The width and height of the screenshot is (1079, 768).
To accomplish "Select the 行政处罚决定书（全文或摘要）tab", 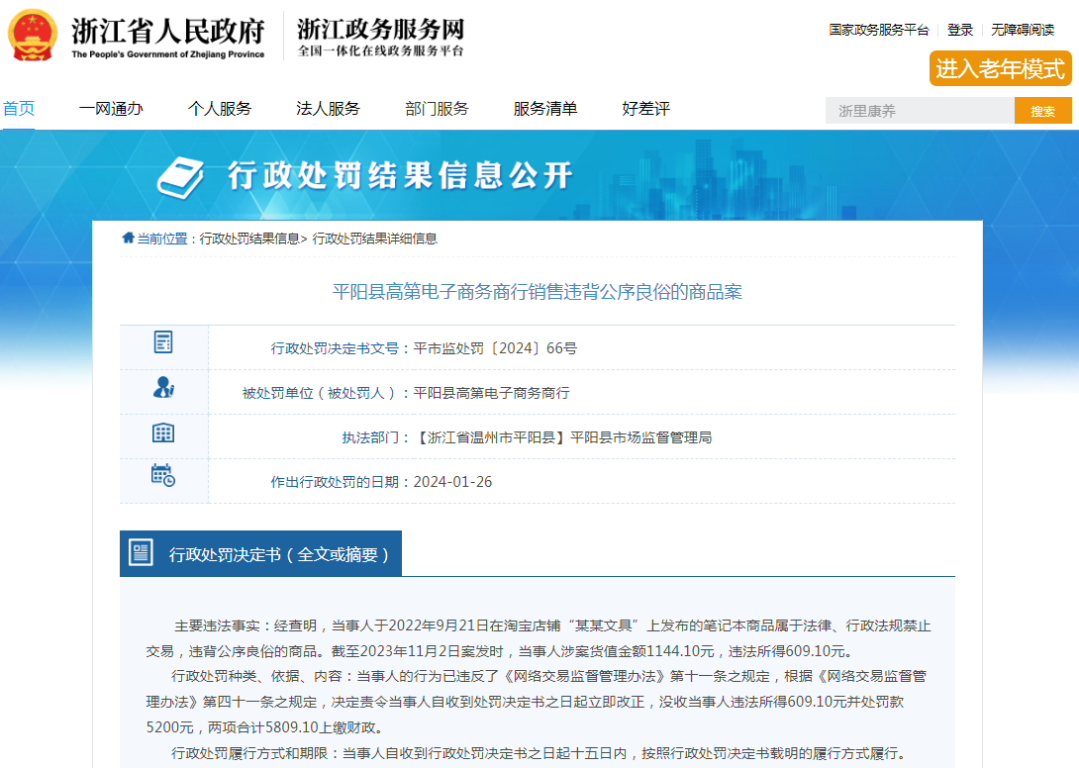I will tap(260, 553).
